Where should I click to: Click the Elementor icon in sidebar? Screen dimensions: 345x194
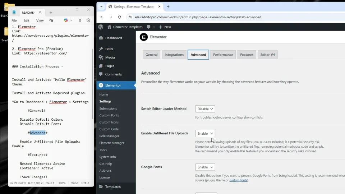pos(101,86)
